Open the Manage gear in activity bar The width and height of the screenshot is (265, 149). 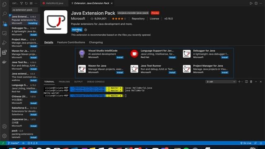(x=5, y=136)
